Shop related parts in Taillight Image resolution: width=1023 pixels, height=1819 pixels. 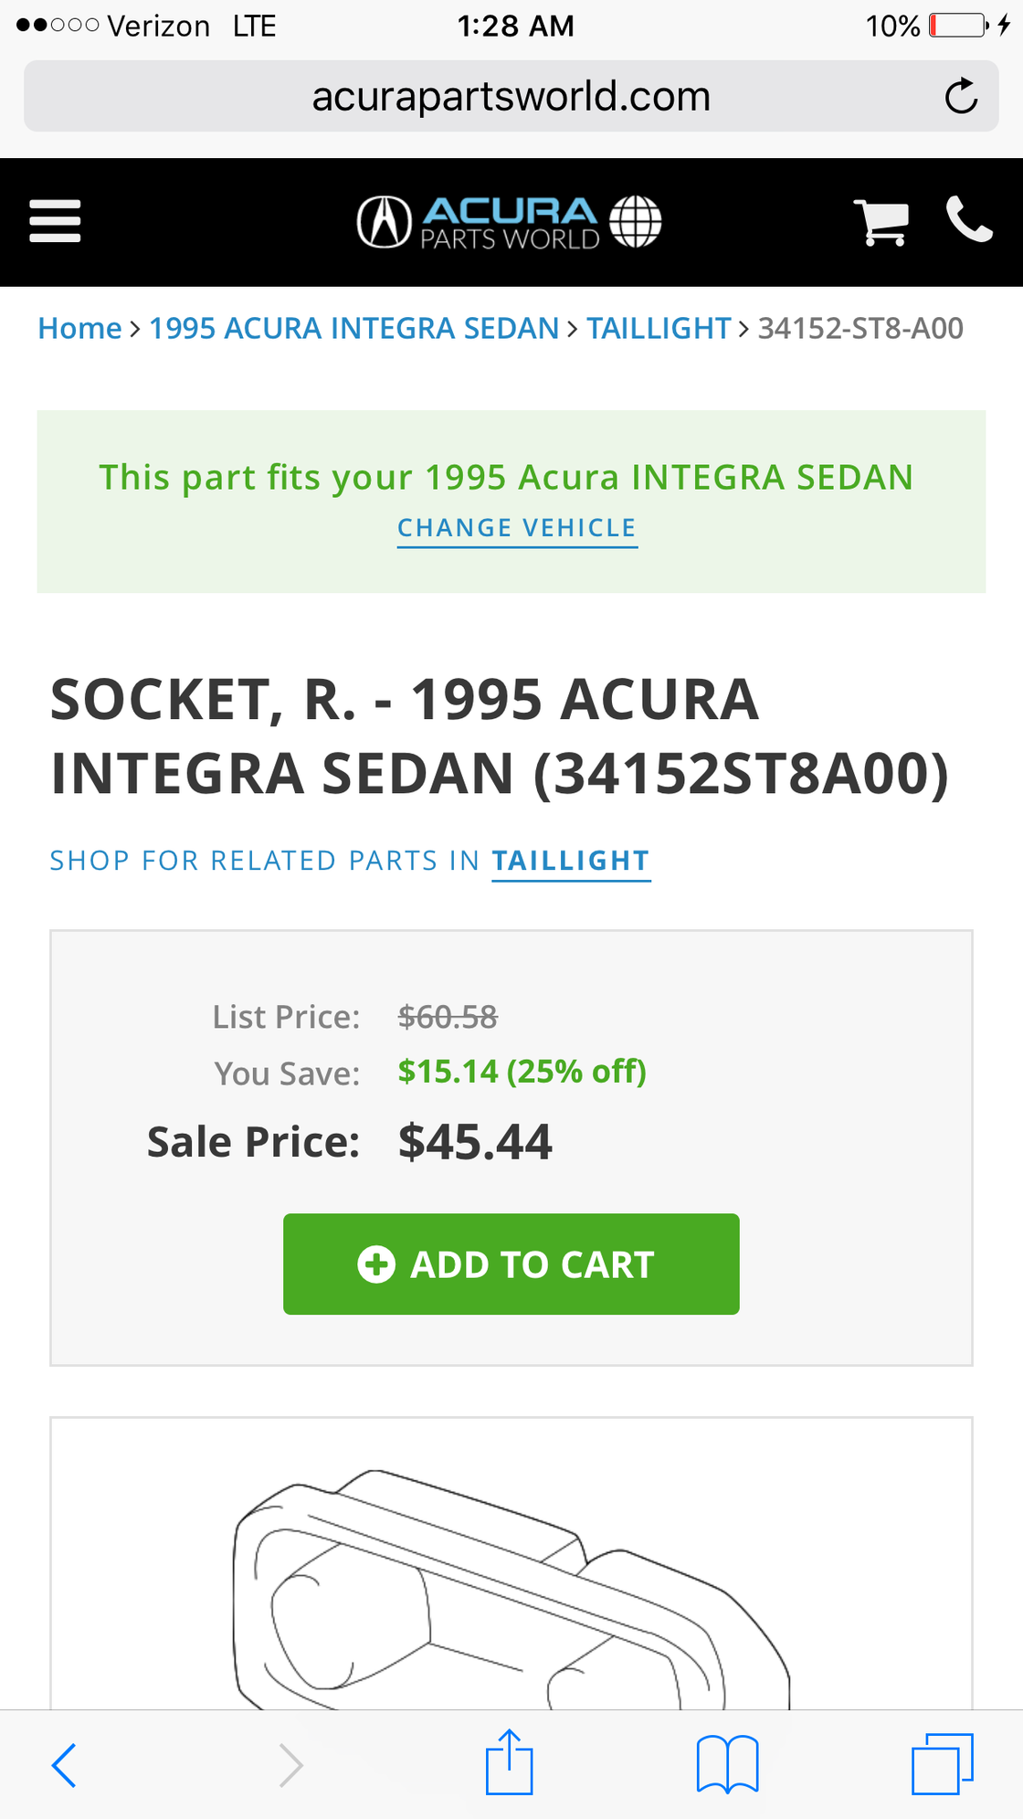click(x=571, y=861)
